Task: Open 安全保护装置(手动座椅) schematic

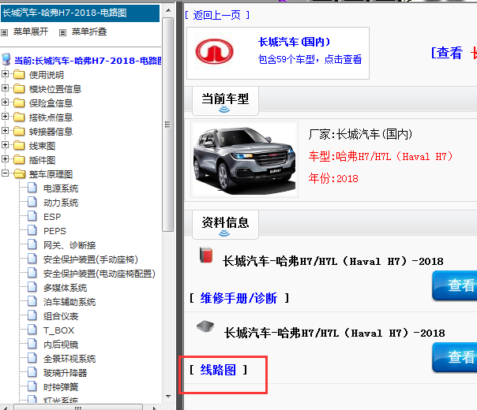Action: pos(91,259)
